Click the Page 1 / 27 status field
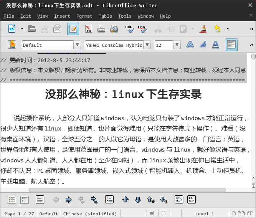Image resolution: width=256 pixels, height=218 pixels. tap(19, 214)
